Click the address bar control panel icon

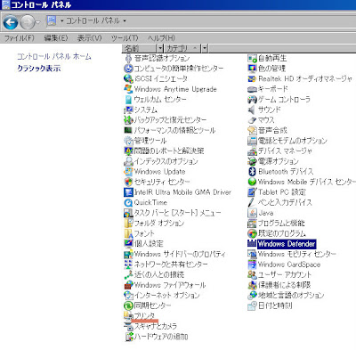point(52,20)
